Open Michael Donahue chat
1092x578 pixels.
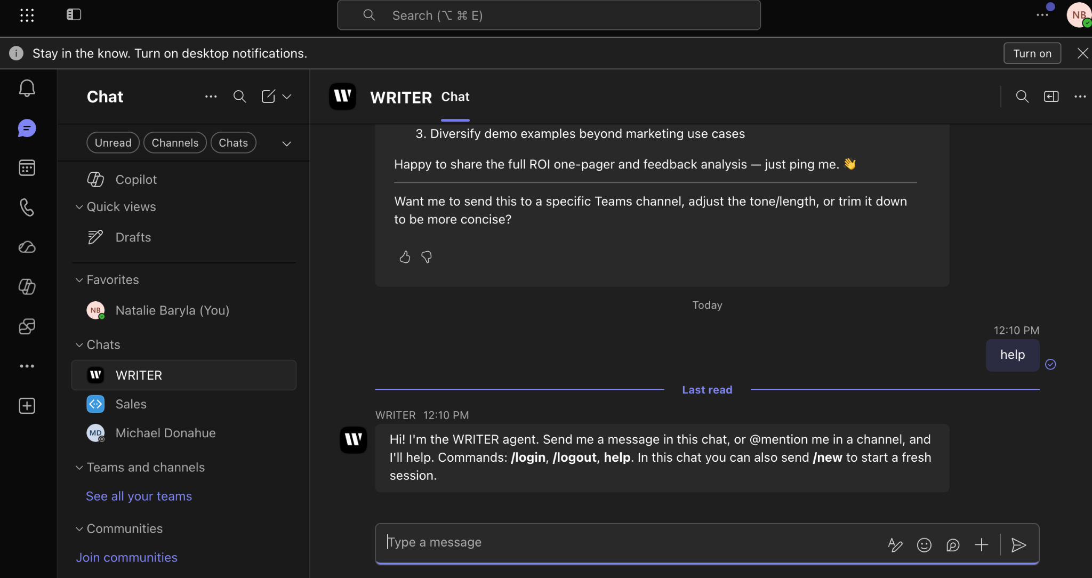(x=184, y=433)
